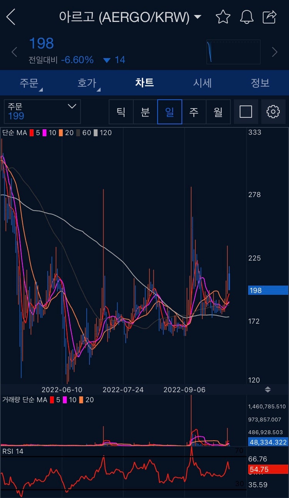
Task: Open the 호가 tab
Action: [87, 83]
